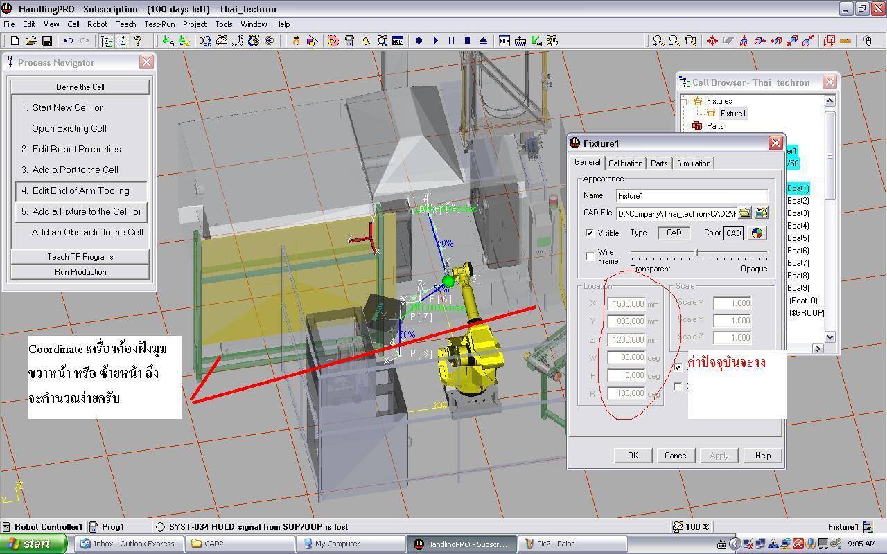Open the Teach menu
This screenshot has width=887, height=554.
(126, 24)
